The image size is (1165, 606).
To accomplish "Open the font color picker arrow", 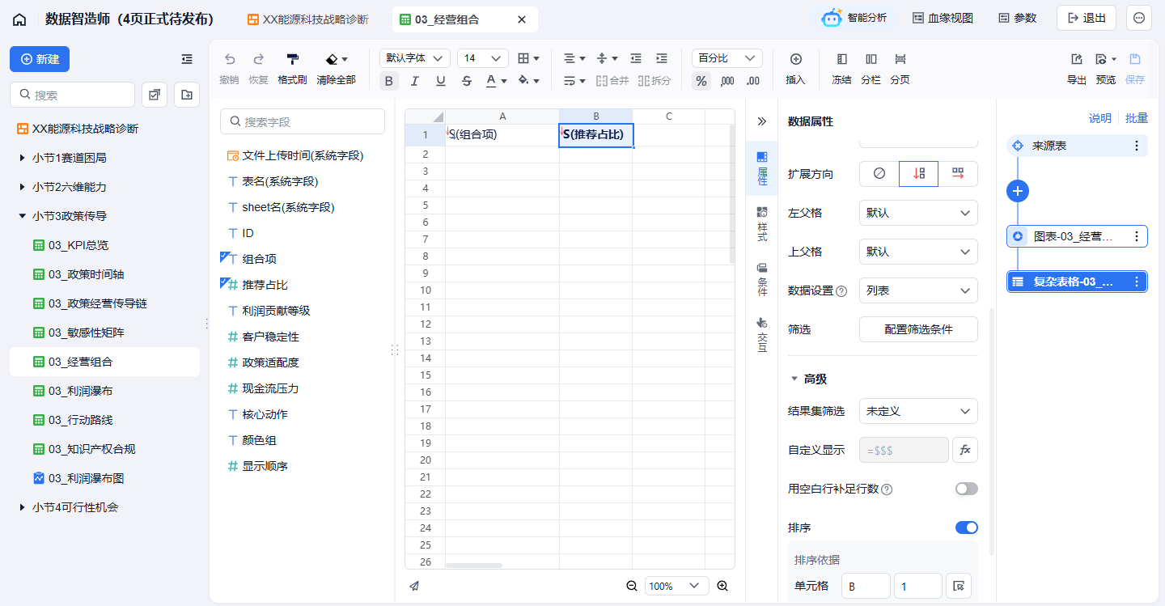I will tap(504, 81).
